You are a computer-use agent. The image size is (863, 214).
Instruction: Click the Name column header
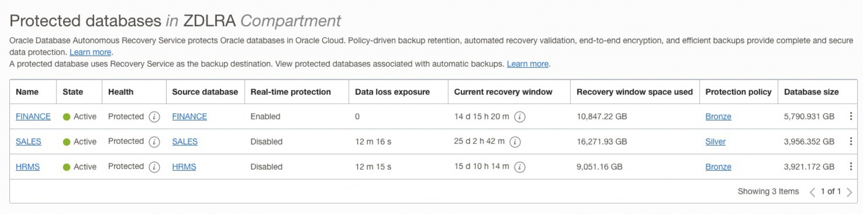(x=28, y=92)
